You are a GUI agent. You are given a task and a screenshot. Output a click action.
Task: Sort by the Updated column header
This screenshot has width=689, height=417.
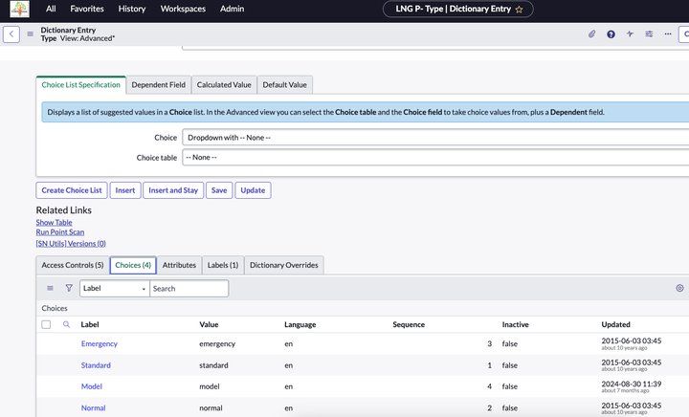pos(615,324)
